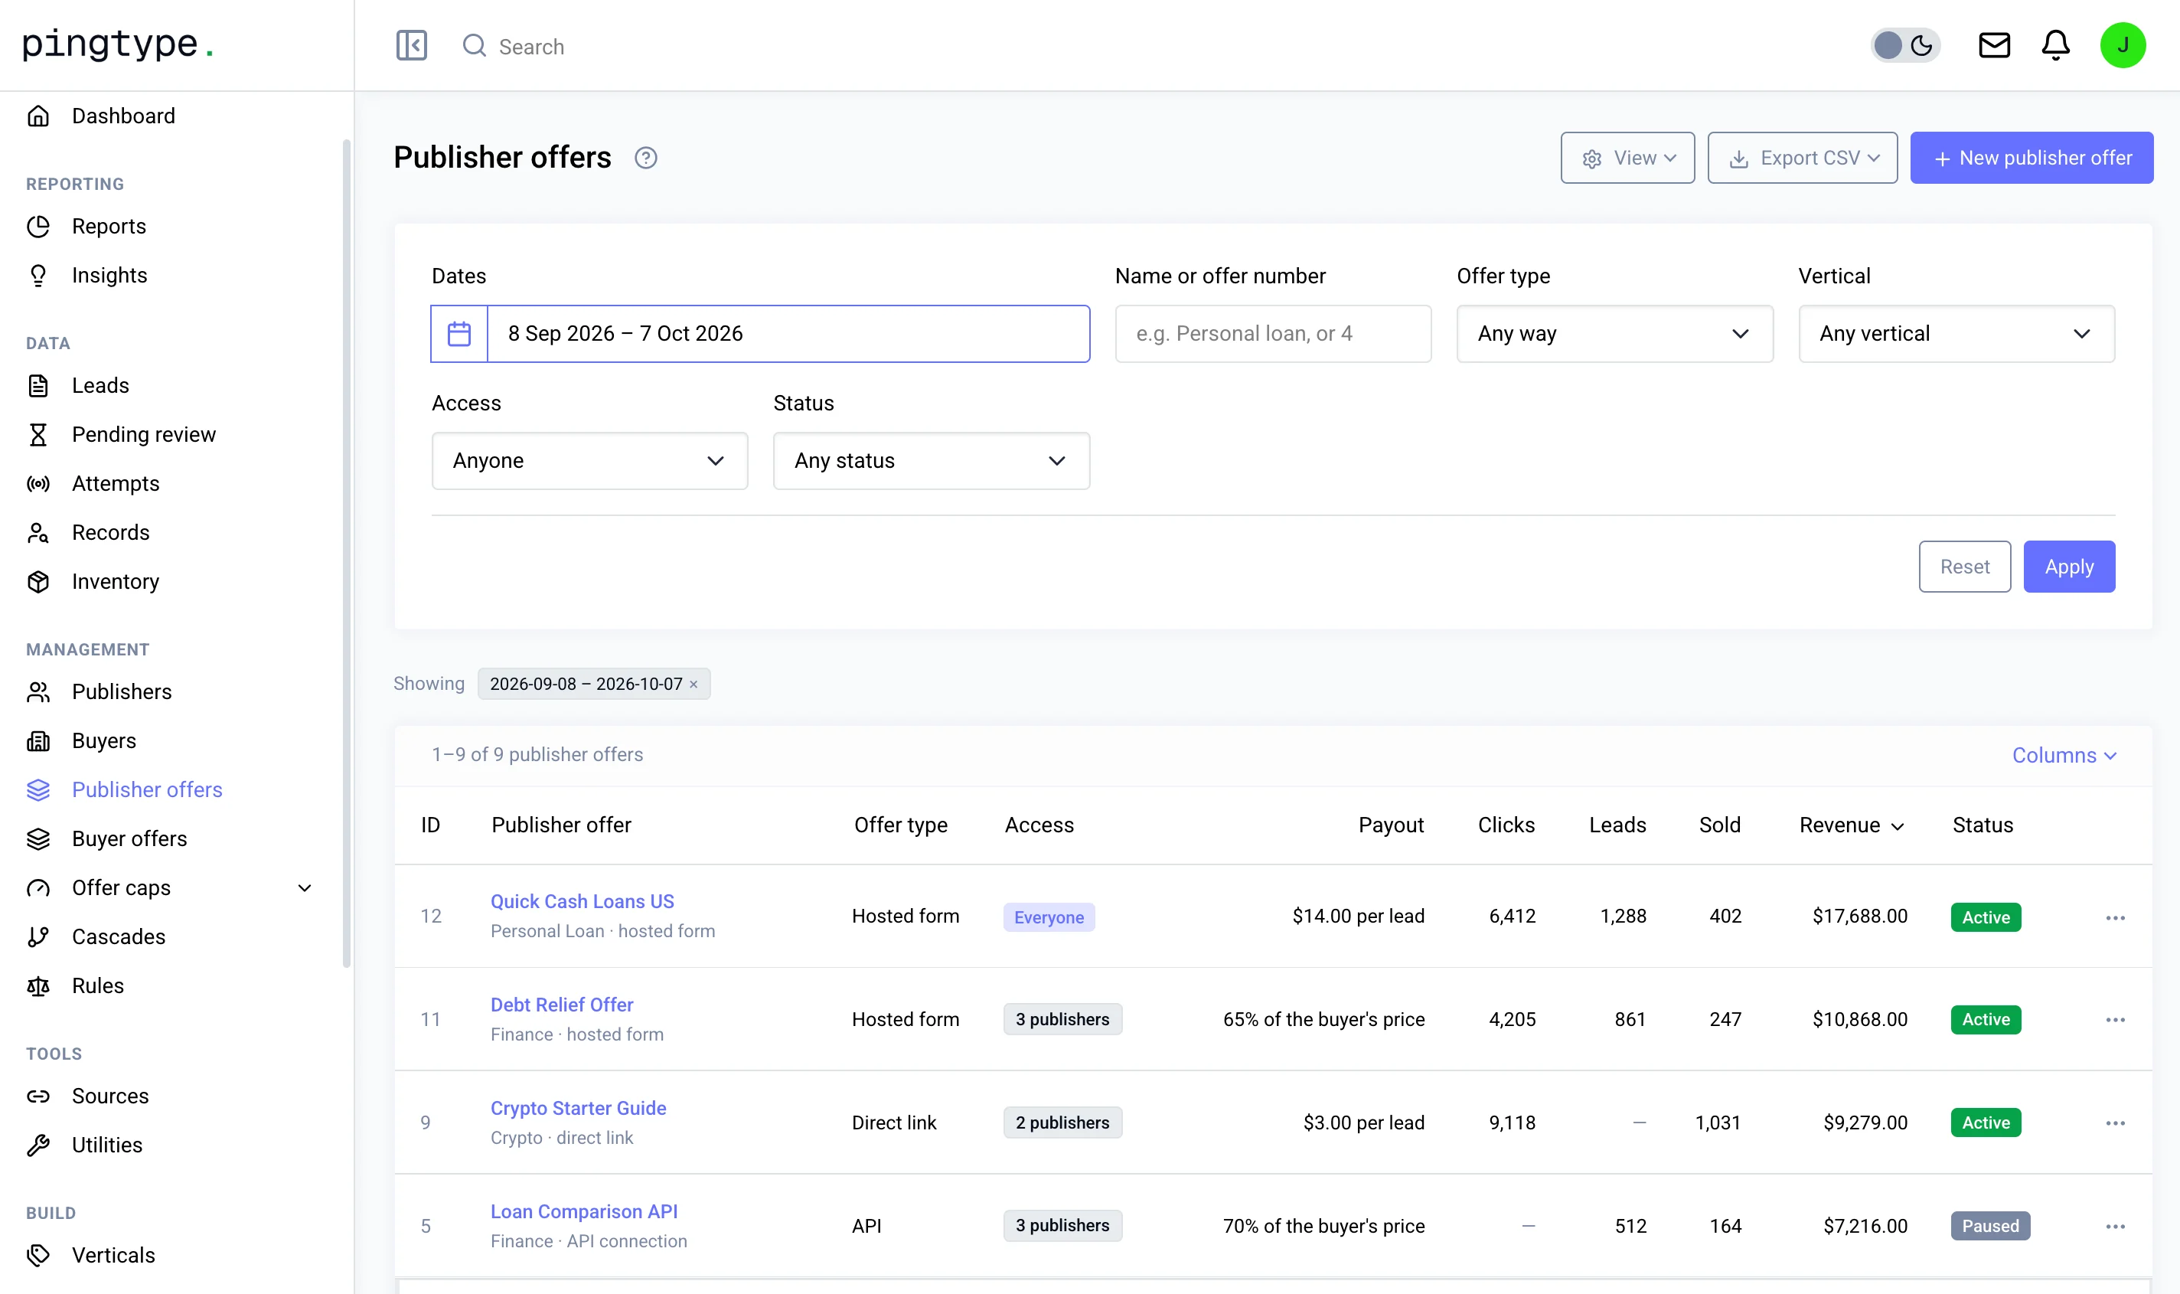Viewport: 2180px width, 1294px height.
Task: Open the View options menu
Action: (x=1627, y=158)
